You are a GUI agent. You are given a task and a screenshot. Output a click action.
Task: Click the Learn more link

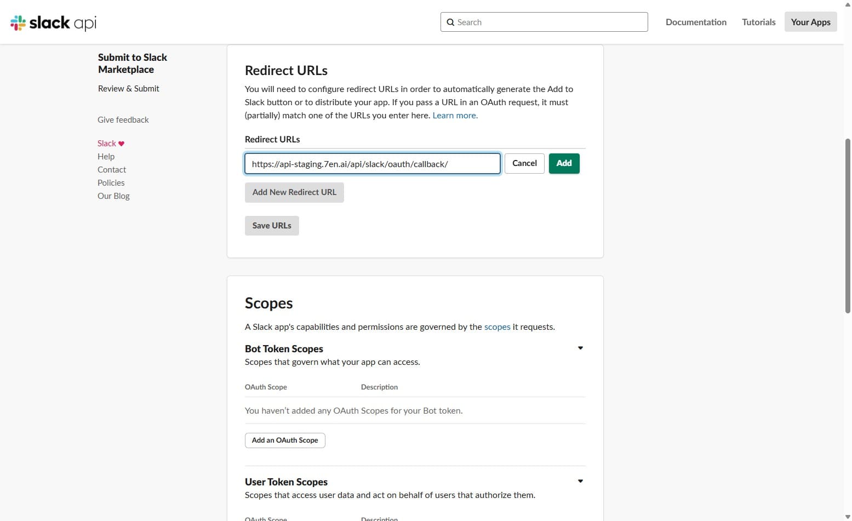pyautogui.click(x=455, y=115)
